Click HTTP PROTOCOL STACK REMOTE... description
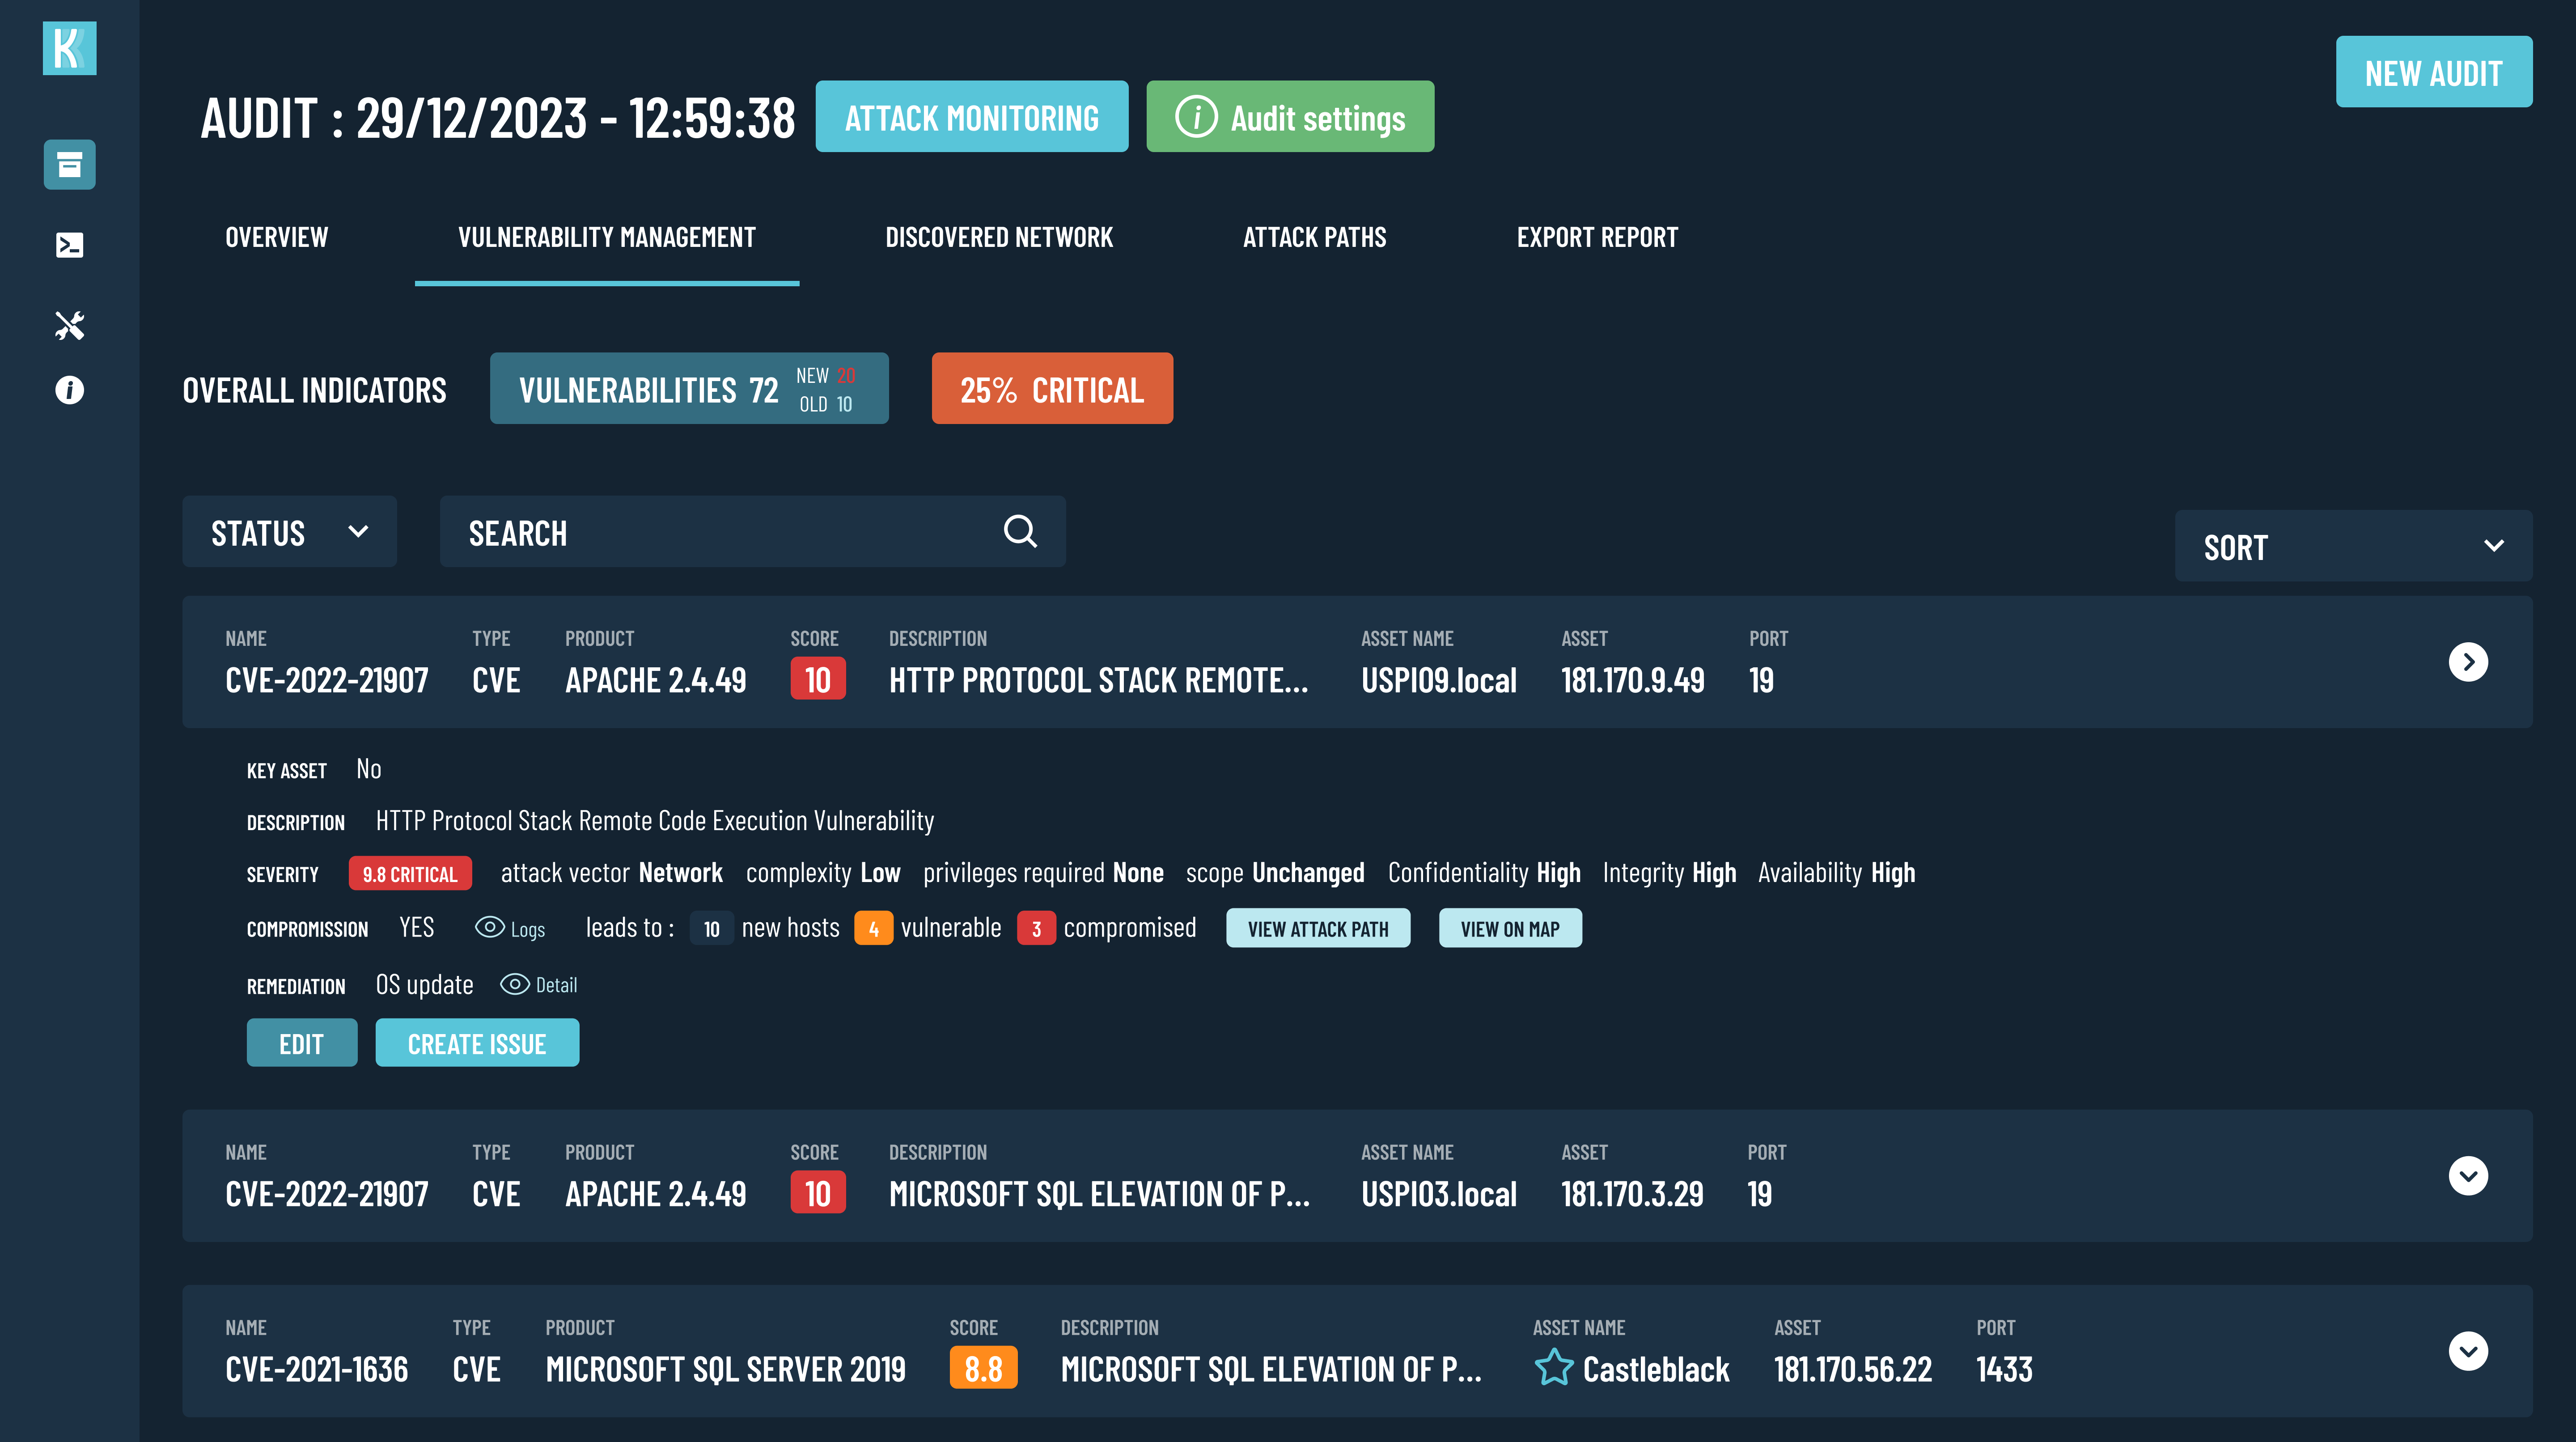 (x=1098, y=680)
